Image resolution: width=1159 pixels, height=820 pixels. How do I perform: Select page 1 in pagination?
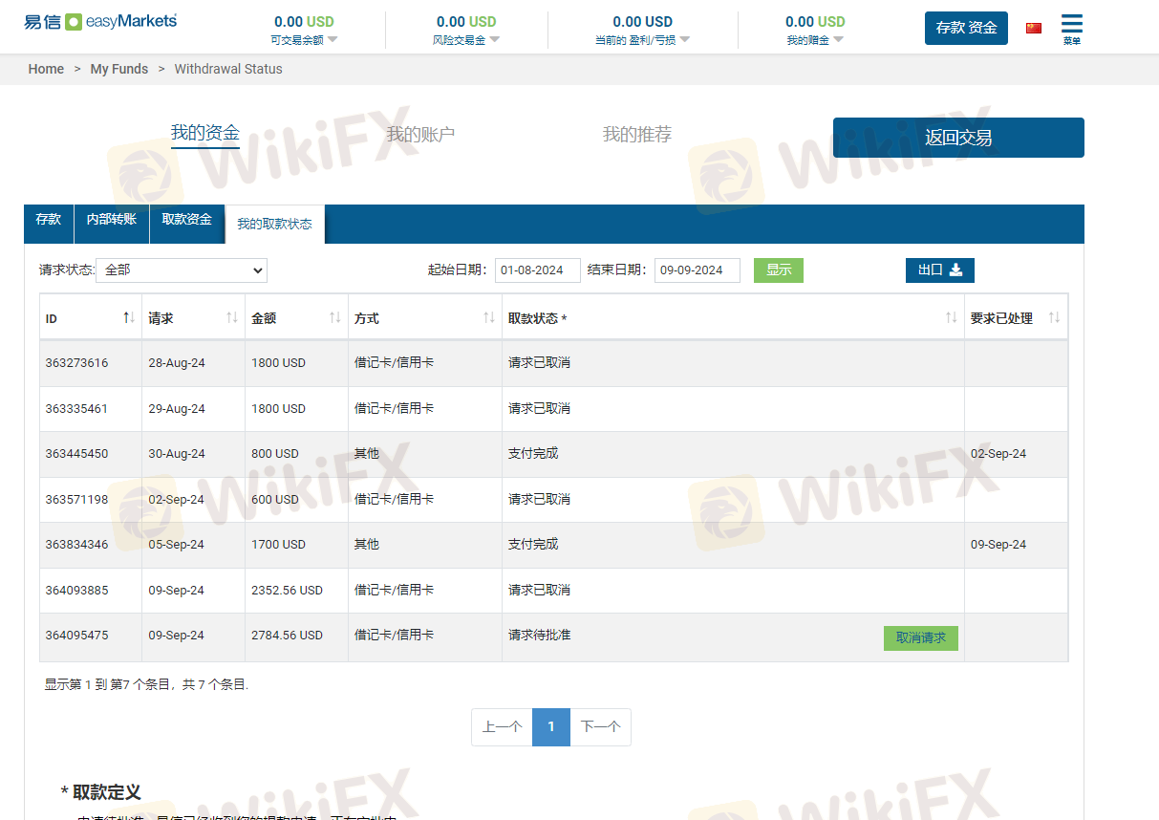551,727
